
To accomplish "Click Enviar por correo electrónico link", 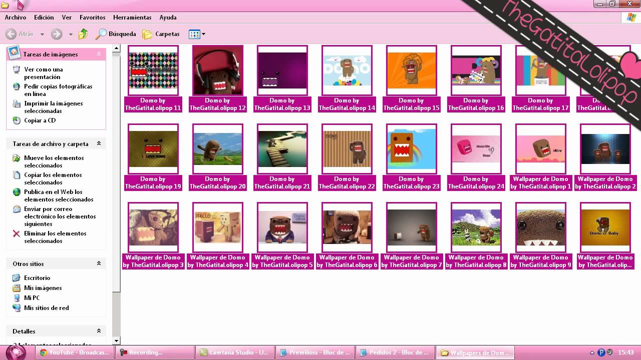I will (60, 216).
